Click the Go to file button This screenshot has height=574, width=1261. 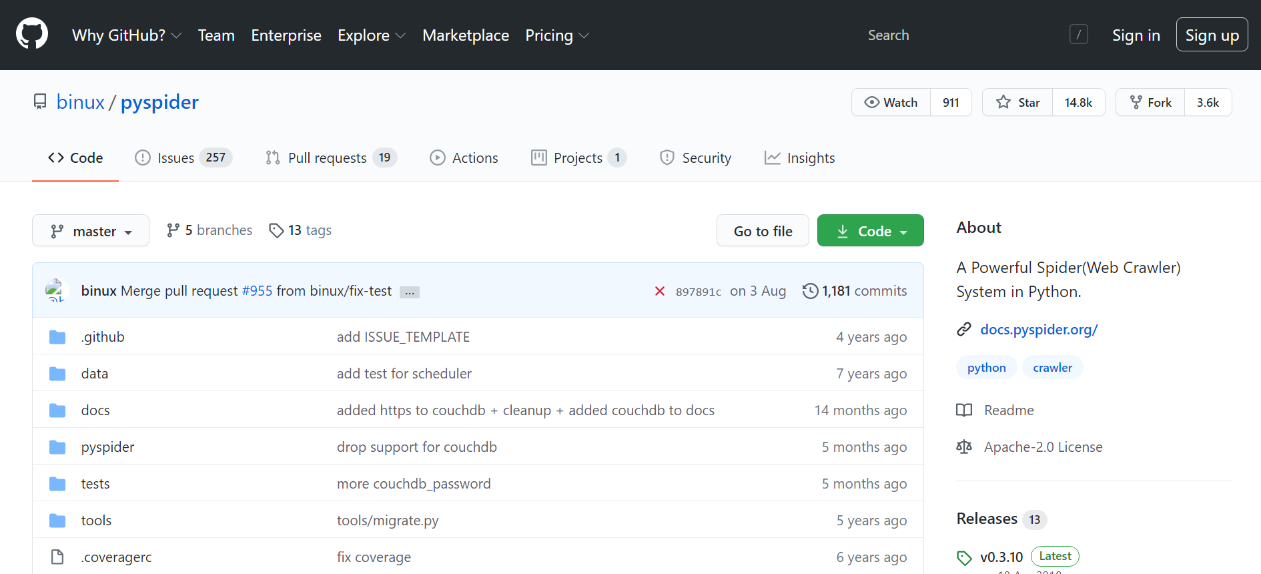tap(763, 231)
